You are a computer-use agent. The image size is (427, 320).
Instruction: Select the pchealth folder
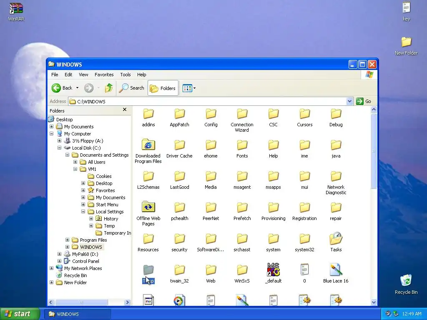click(x=179, y=211)
